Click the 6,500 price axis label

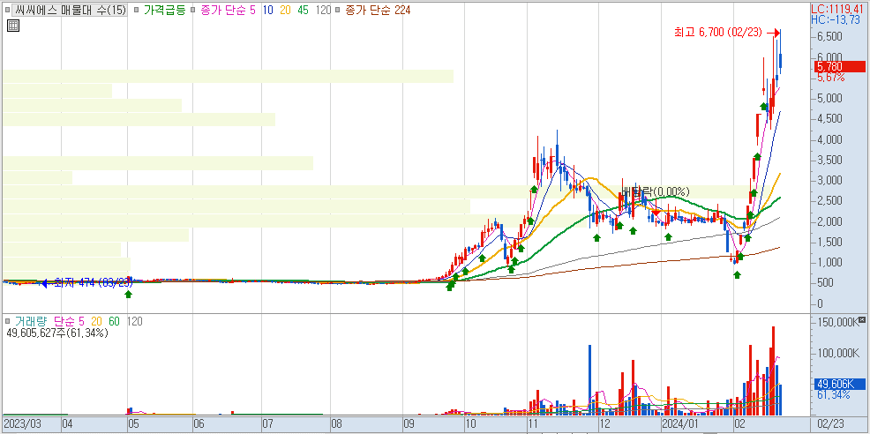(830, 36)
